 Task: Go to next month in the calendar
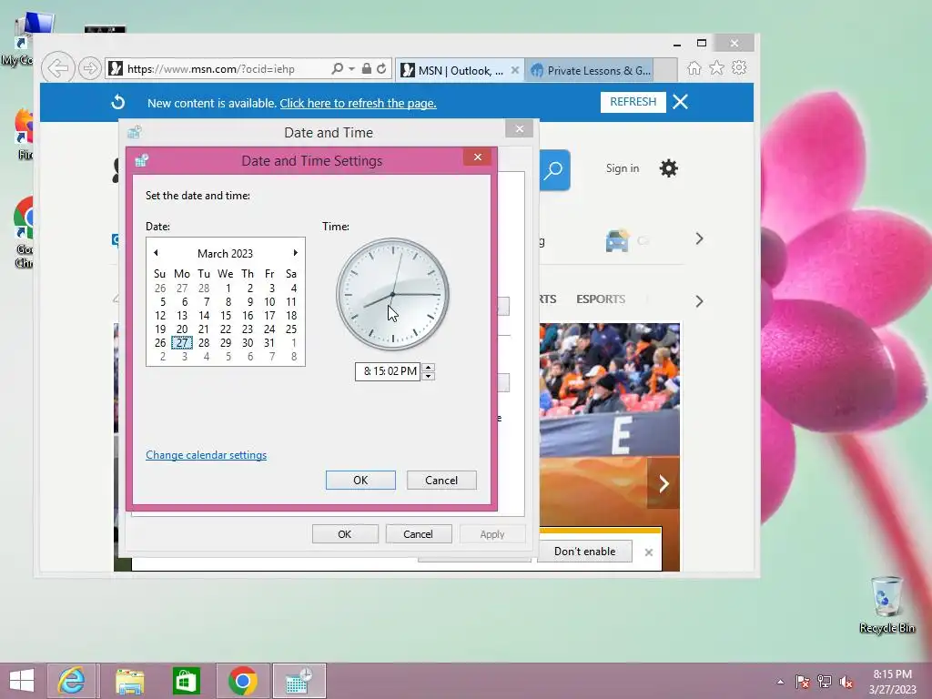click(296, 253)
